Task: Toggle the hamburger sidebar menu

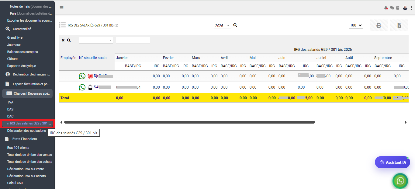Action: (x=61, y=8)
